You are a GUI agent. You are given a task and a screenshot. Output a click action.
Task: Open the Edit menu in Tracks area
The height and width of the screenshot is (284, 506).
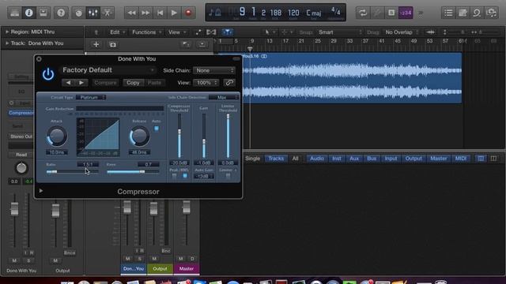[x=118, y=32]
